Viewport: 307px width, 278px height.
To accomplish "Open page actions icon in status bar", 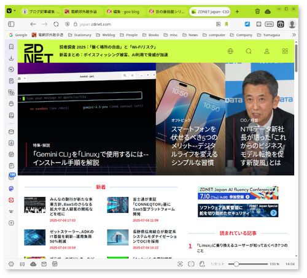I will point(202,264).
